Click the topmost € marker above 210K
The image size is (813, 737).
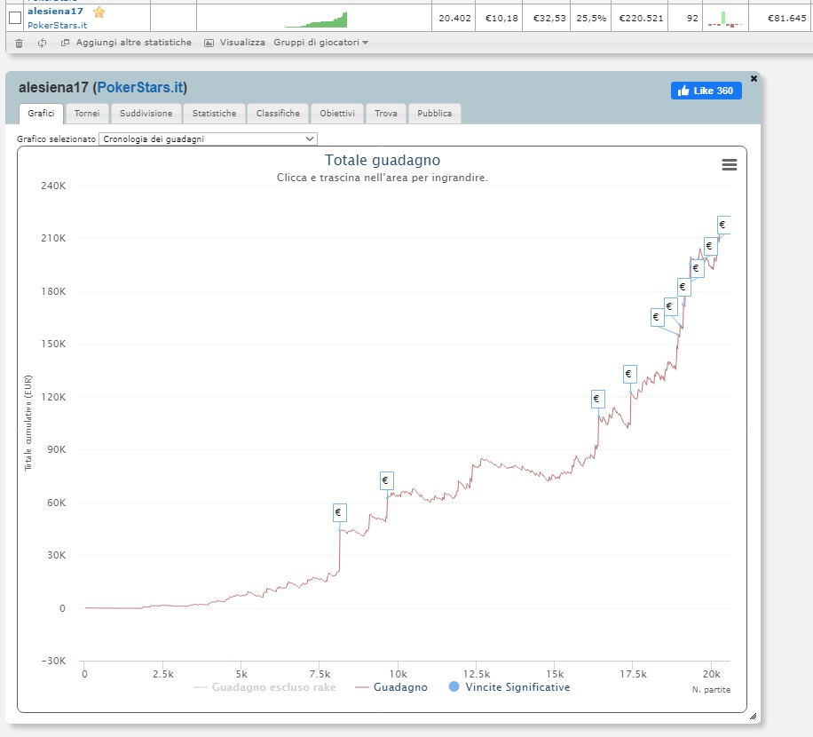[723, 225]
